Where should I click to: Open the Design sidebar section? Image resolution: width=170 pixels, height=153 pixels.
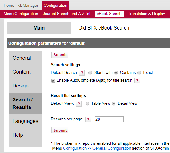(x=25, y=86)
